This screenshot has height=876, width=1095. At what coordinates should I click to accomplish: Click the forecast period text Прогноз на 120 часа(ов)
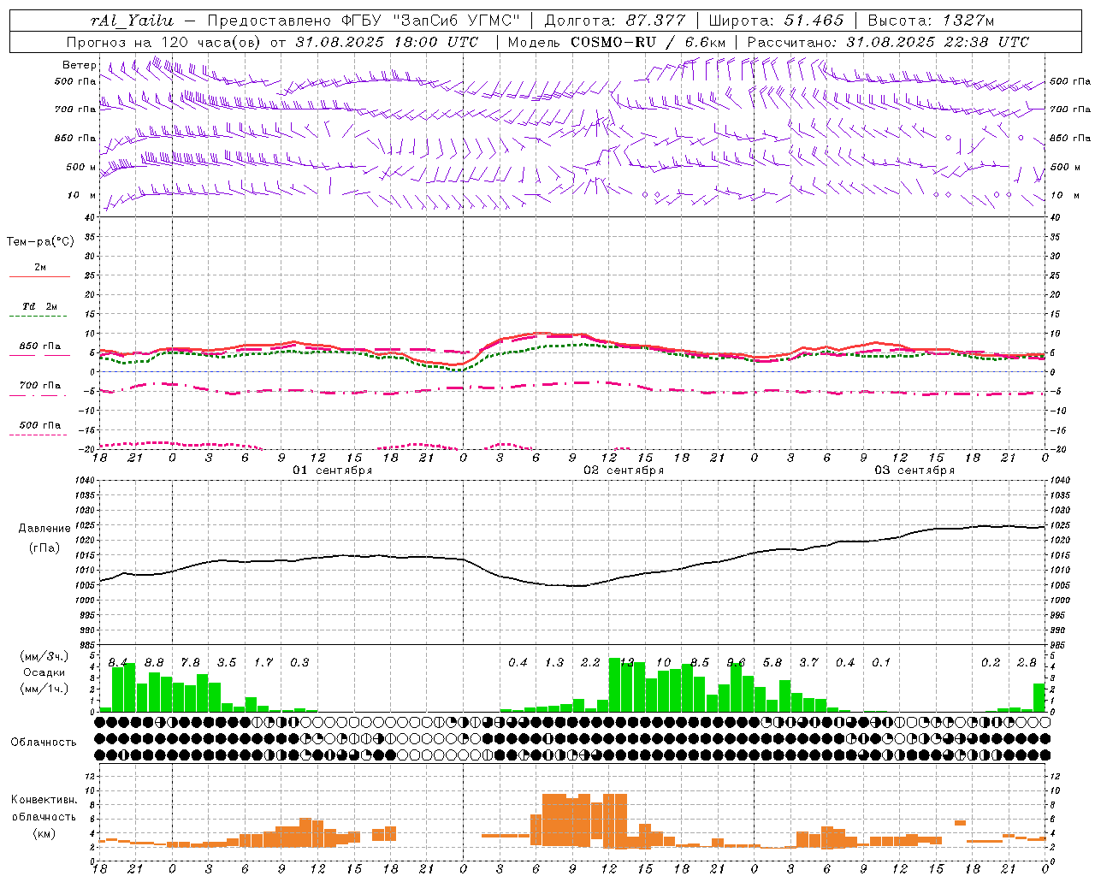165,42
